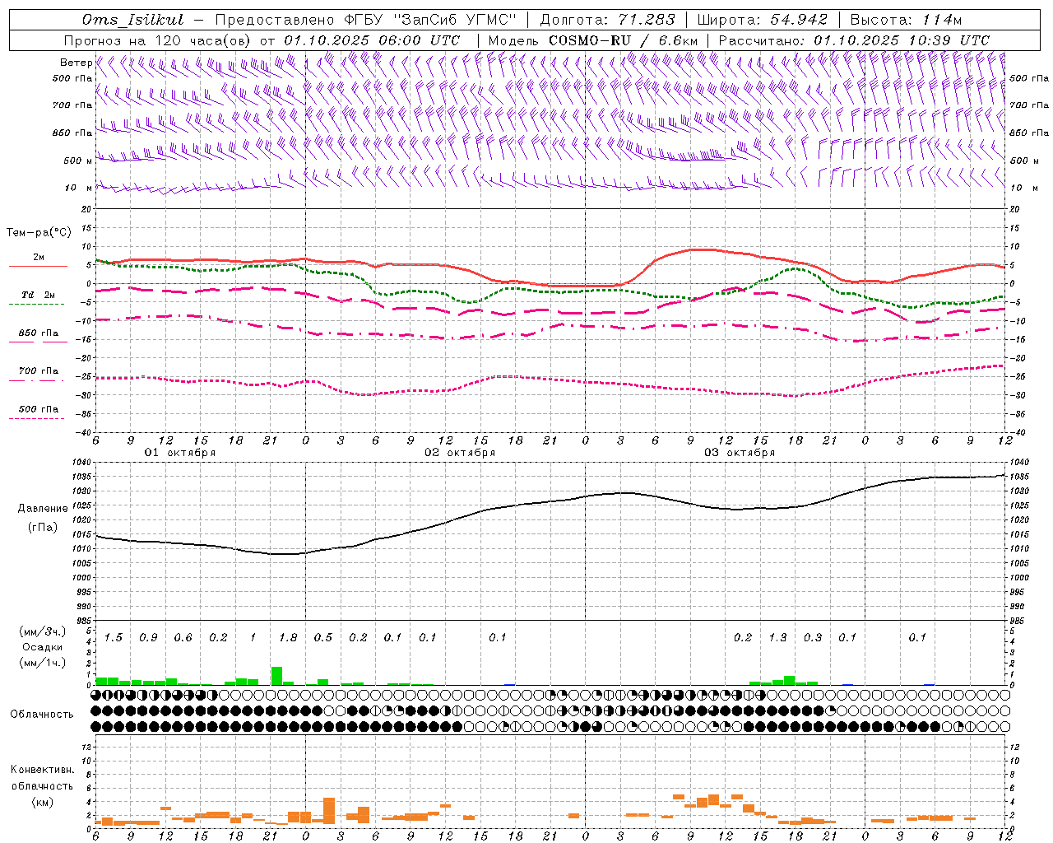Click the "Давление" pressure panel label
The image size is (1053, 843).
pos(43,509)
